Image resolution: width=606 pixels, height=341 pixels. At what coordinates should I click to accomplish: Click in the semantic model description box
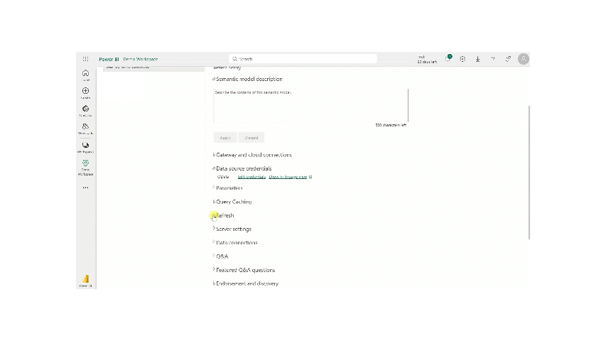click(x=310, y=105)
